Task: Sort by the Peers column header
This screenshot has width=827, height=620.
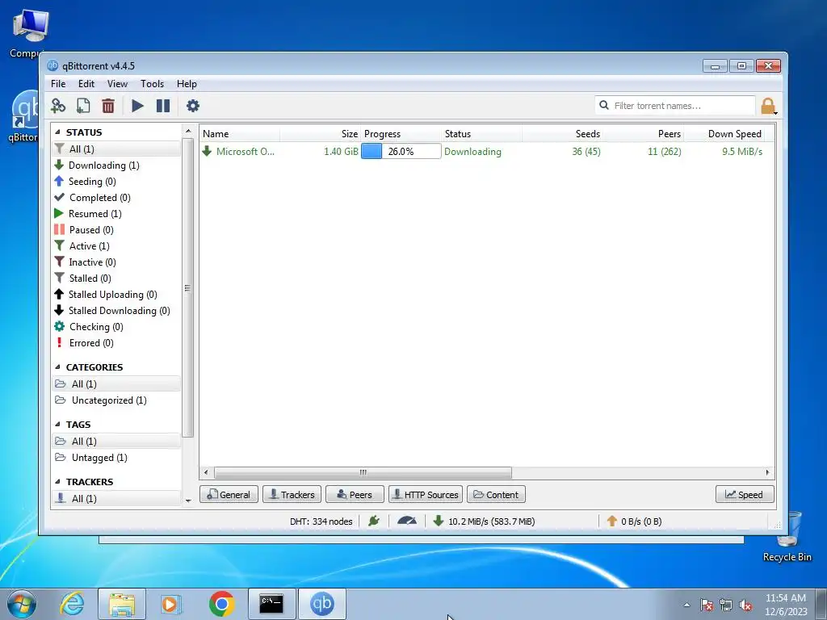Action: [x=644, y=134]
